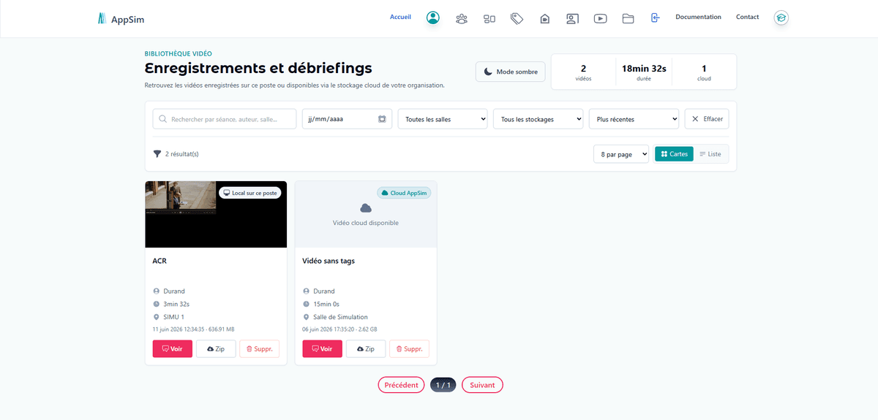This screenshot has width=878, height=420.
Task: Click the 1 cloud stat
Action: (x=704, y=72)
